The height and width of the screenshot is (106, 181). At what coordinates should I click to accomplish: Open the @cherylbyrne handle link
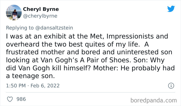click(40, 16)
